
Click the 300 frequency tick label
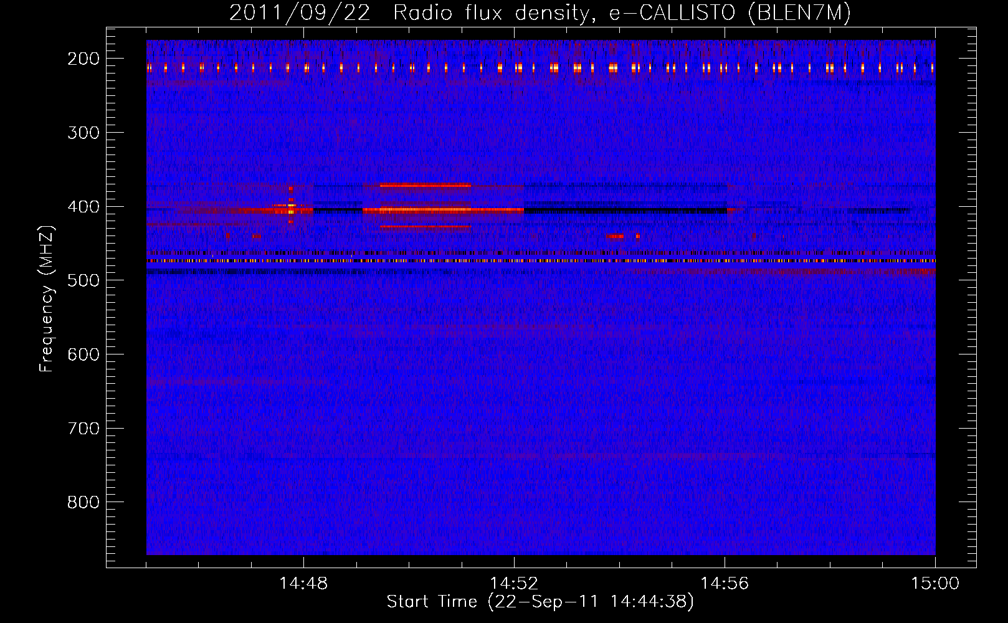83,133
